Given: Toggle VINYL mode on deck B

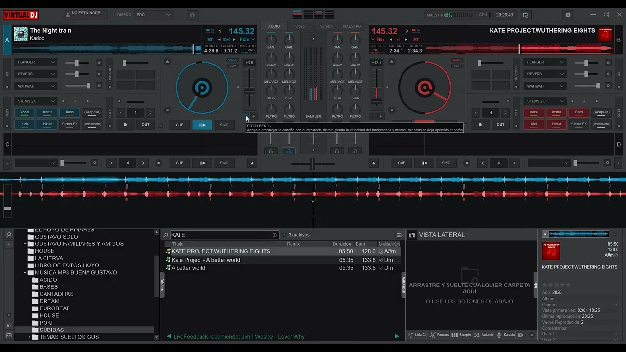Looking at the screenshot, I should point(457,60).
